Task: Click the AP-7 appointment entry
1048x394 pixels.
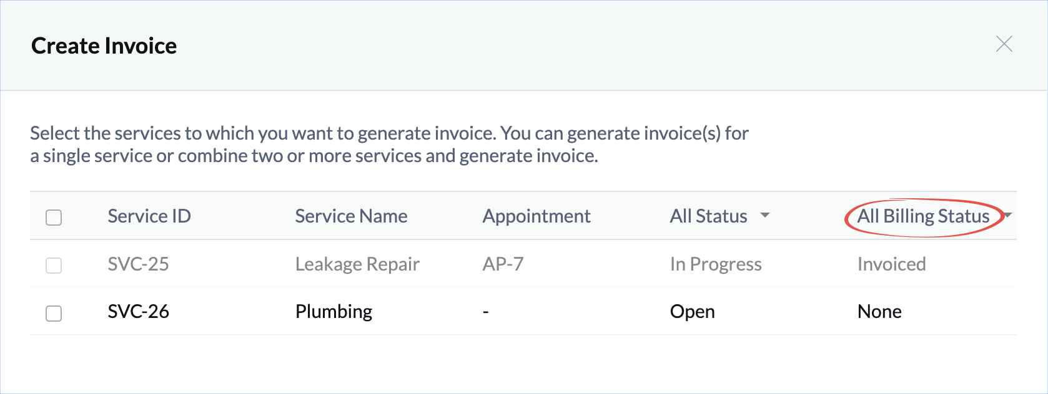Action: pyautogui.click(x=503, y=264)
